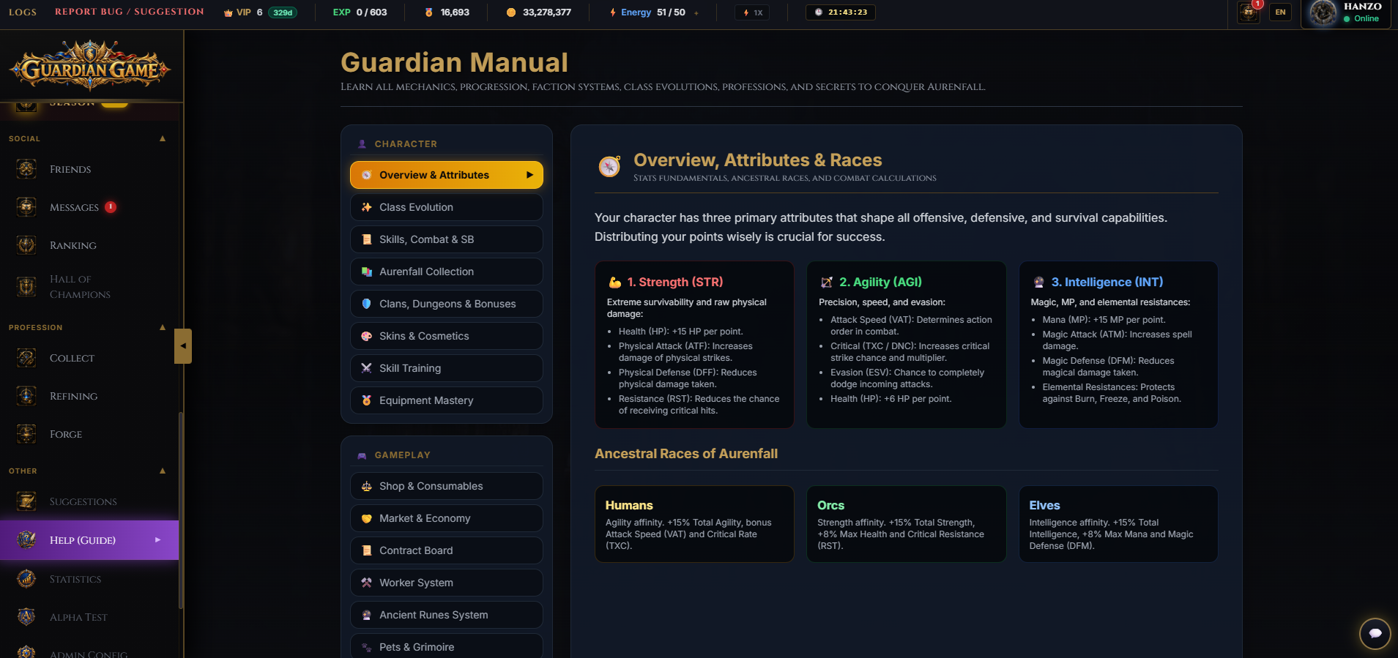The width and height of the screenshot is (1398, 658).
Task: Click the plus button beside Energy
Action: [x=696, y=12]
